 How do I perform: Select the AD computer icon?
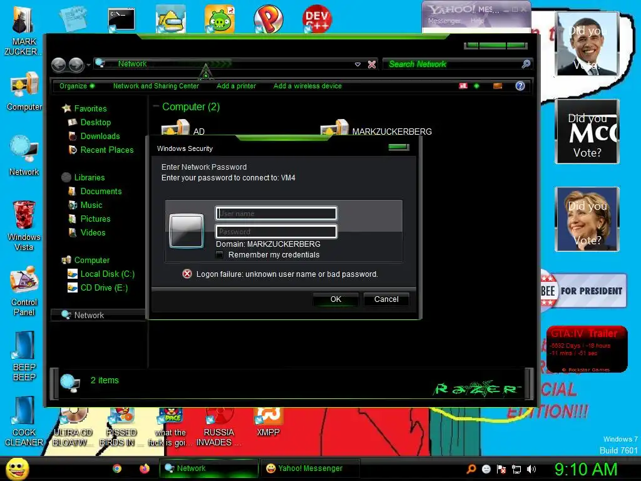(x=183, y=129)
